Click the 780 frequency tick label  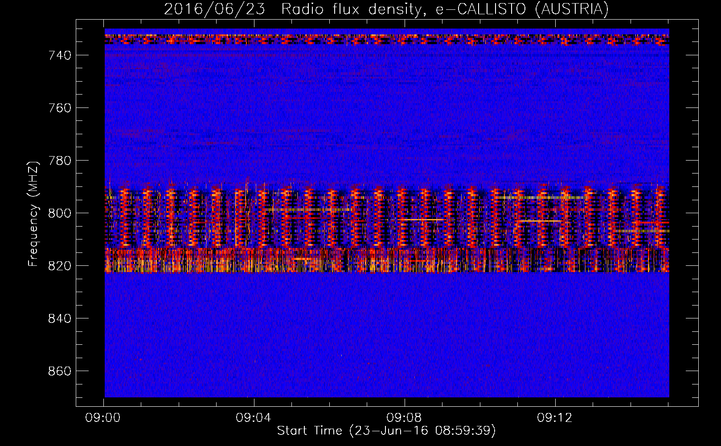60,161
